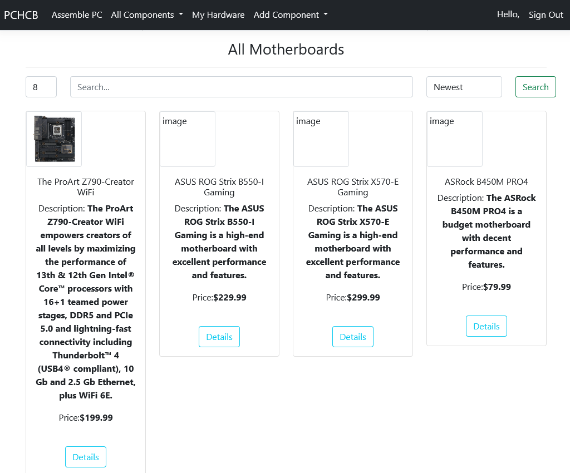Open Details for ASUS ROG Strix X570-E Gaming
Screen dimensions: 570x473
pyautogui.click(x=352, y=337)
